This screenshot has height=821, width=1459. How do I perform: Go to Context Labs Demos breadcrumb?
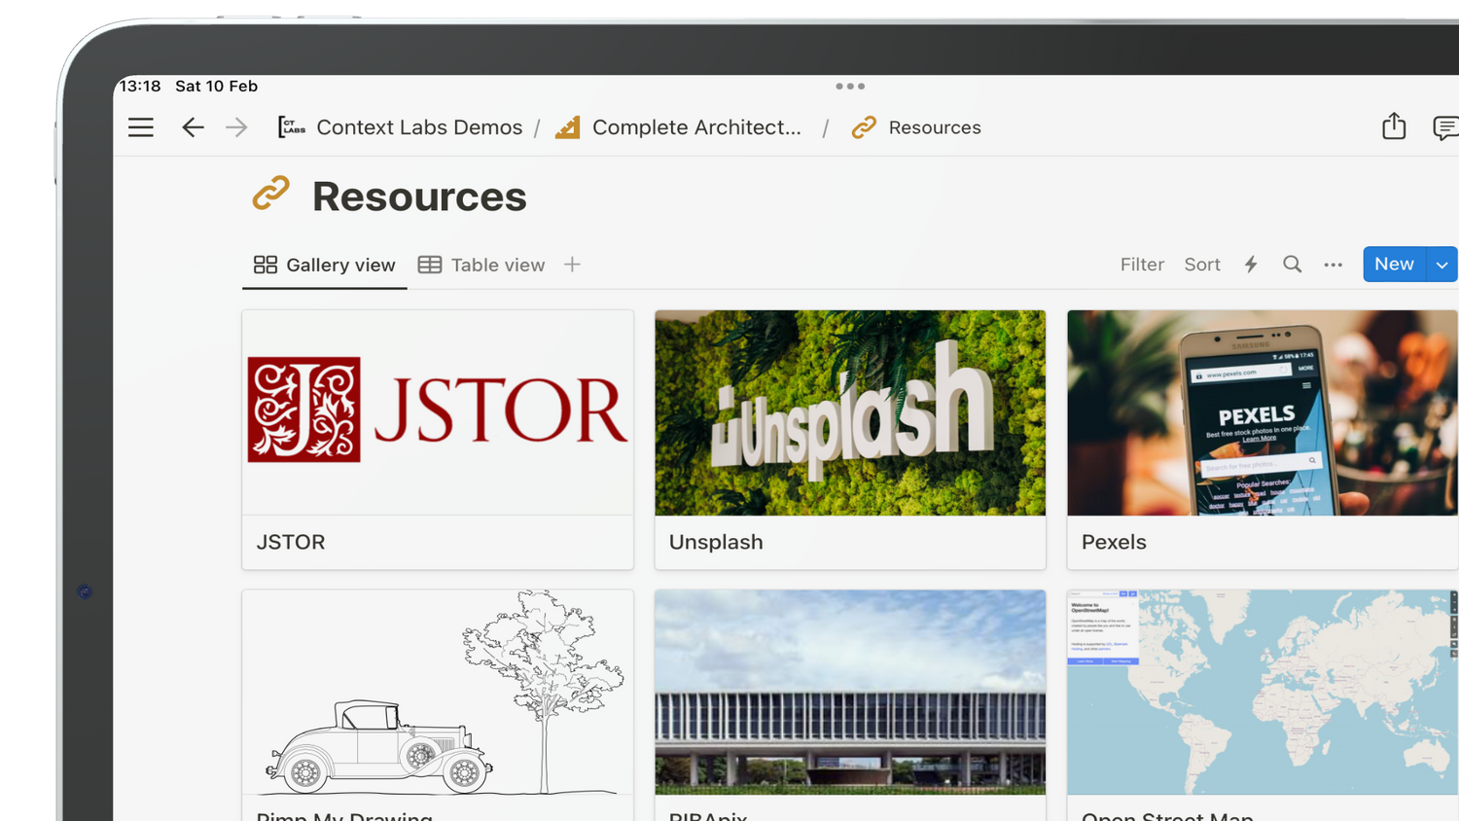point(418,127)
